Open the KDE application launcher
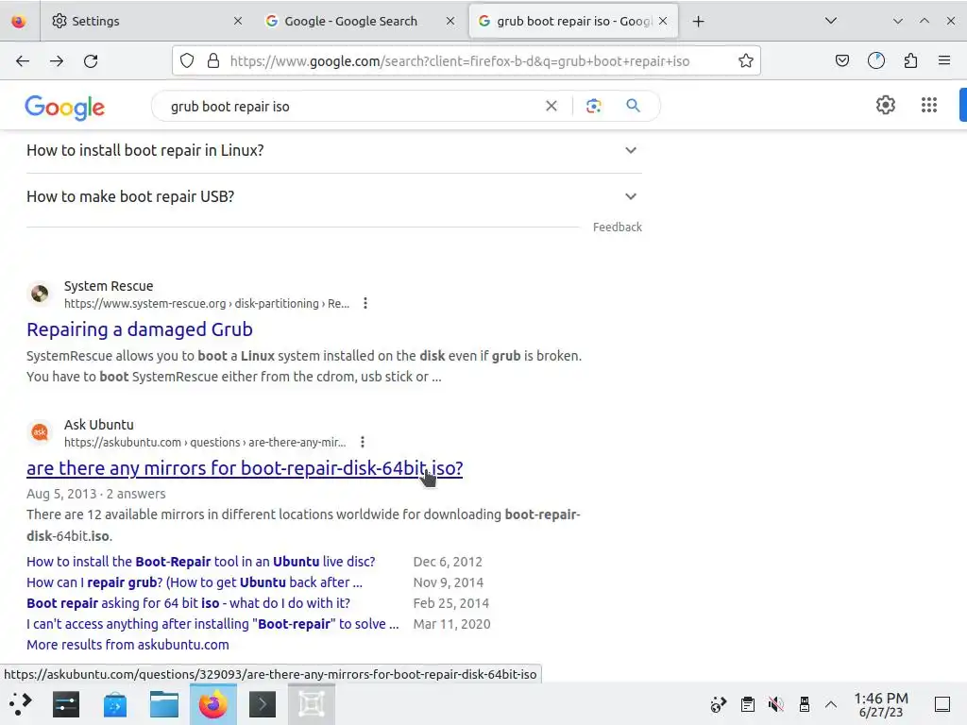This screenshot has width=967, height=725. pyautogui.click(x=21, y=704)
